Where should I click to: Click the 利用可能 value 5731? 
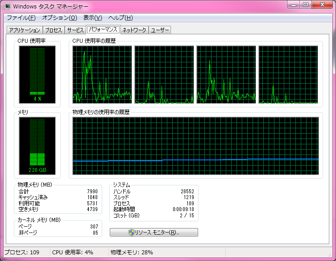[x=92, y=203]
